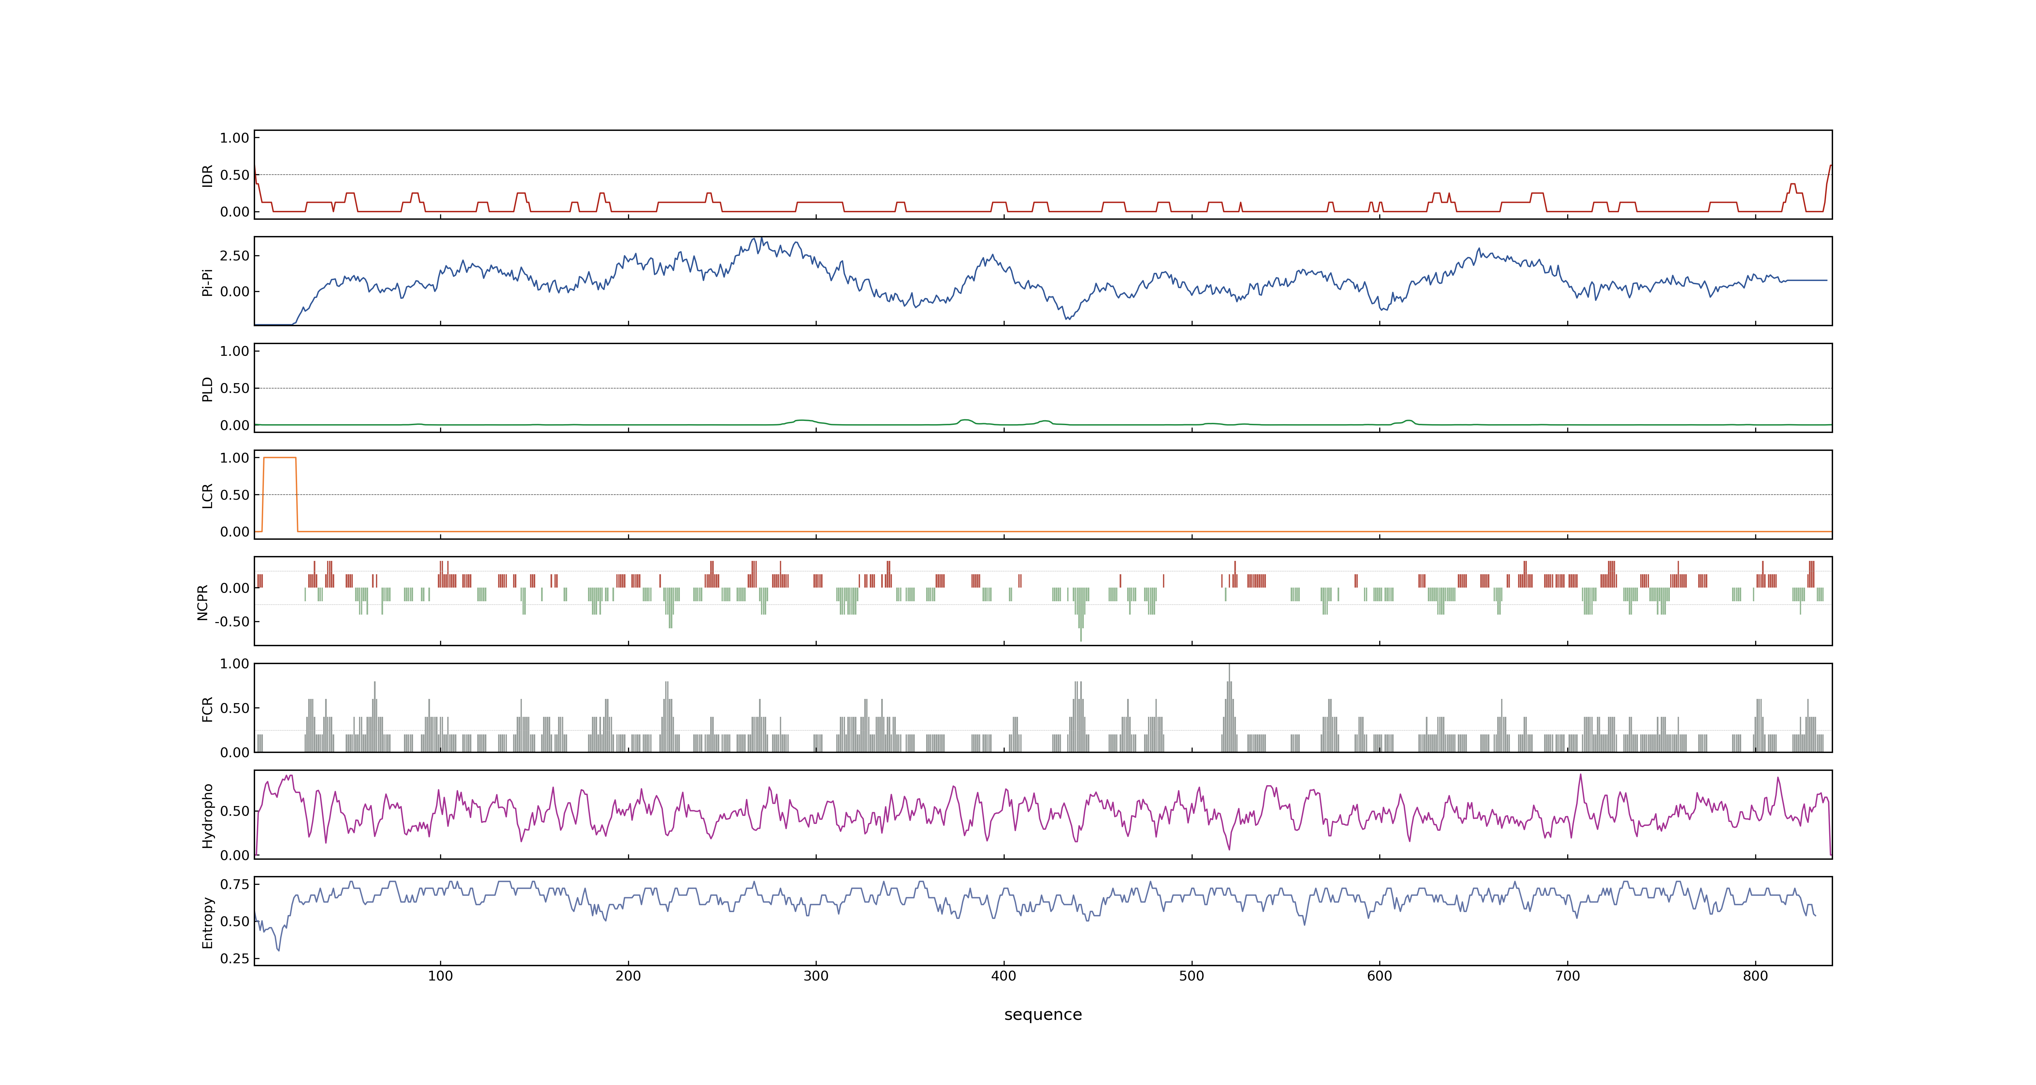Select the 100 x-axis tick label
The image size is (2036, 1085).
tap(440, 976)
